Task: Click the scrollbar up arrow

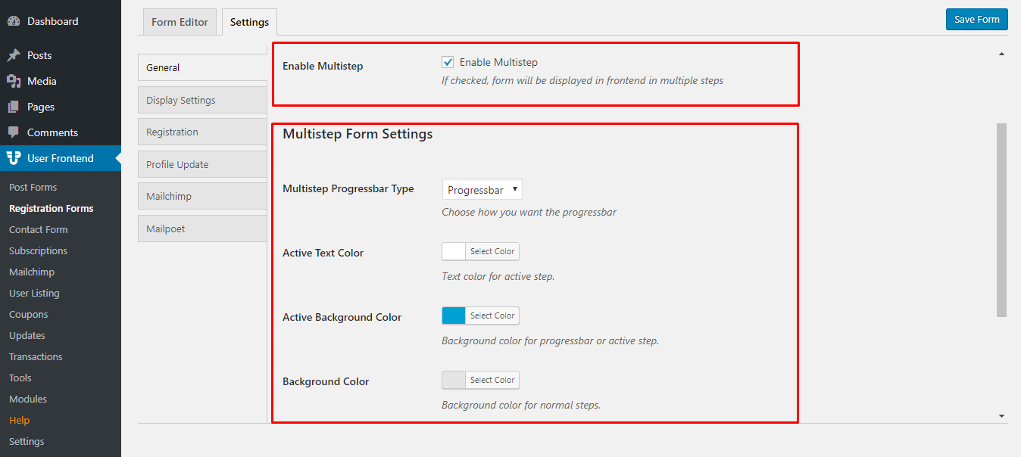Action: coord(1001,54)
